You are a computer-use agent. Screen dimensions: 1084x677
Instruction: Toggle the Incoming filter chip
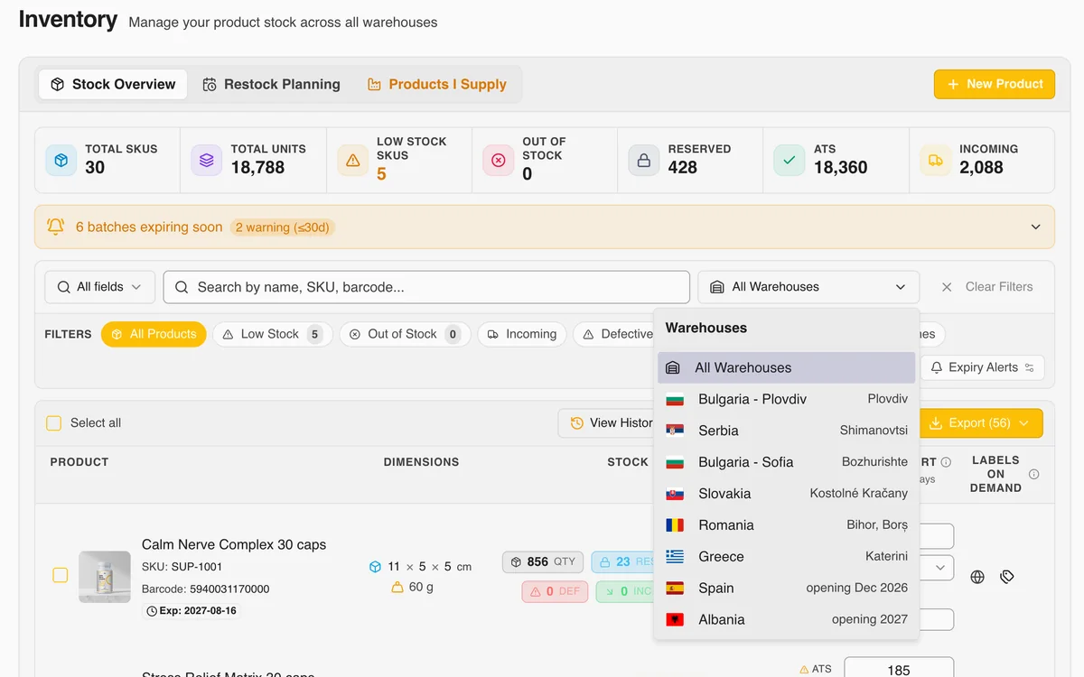click(522, 334)
